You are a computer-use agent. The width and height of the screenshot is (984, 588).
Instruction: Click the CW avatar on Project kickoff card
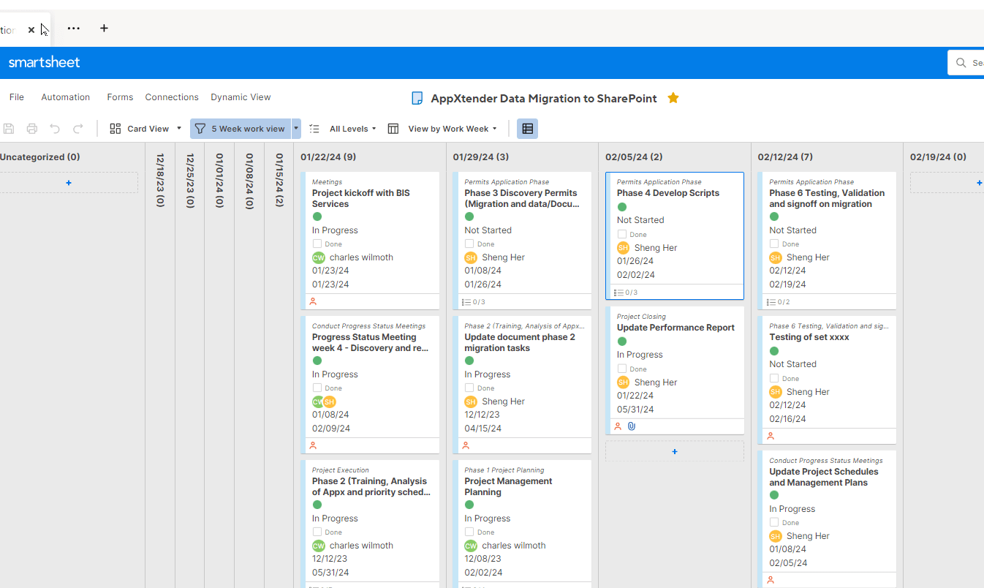(319, 257)
